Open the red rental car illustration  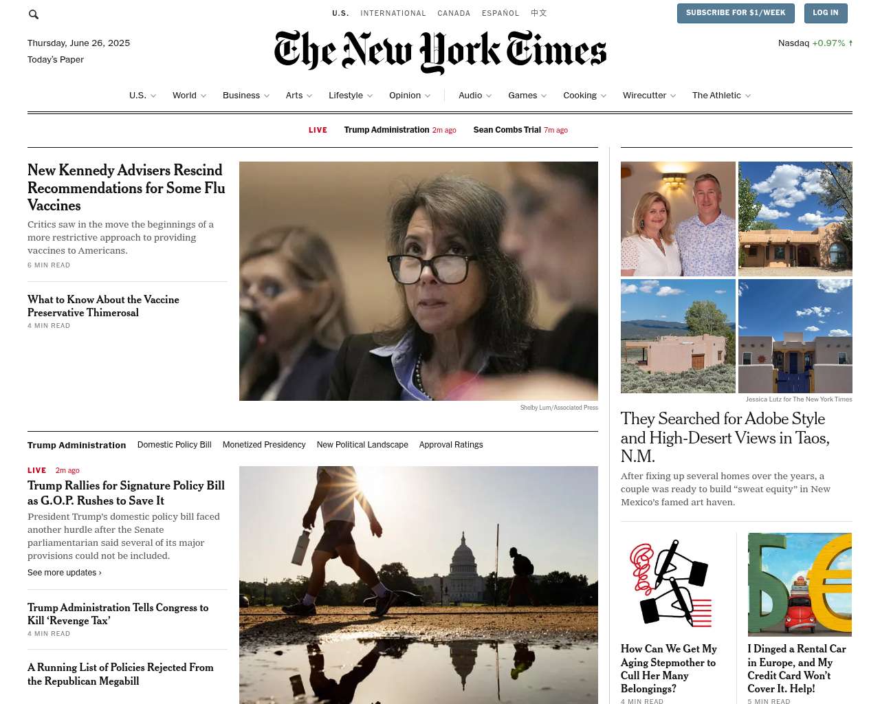(800, 584)
